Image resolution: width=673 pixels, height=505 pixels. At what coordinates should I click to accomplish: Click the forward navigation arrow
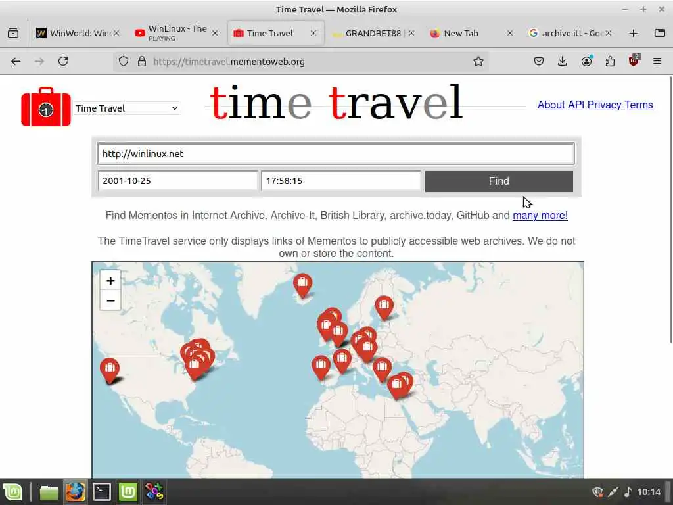(39, 61)
